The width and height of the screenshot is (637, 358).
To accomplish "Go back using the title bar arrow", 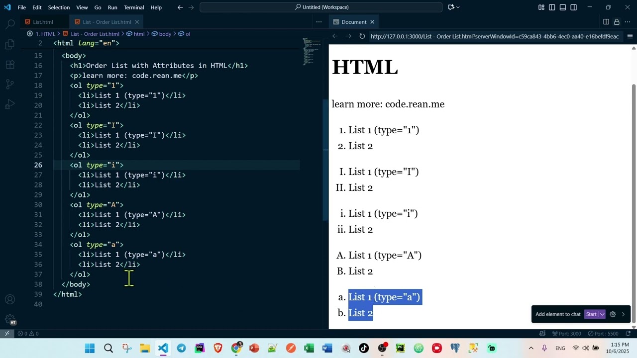I will point(180,7).
